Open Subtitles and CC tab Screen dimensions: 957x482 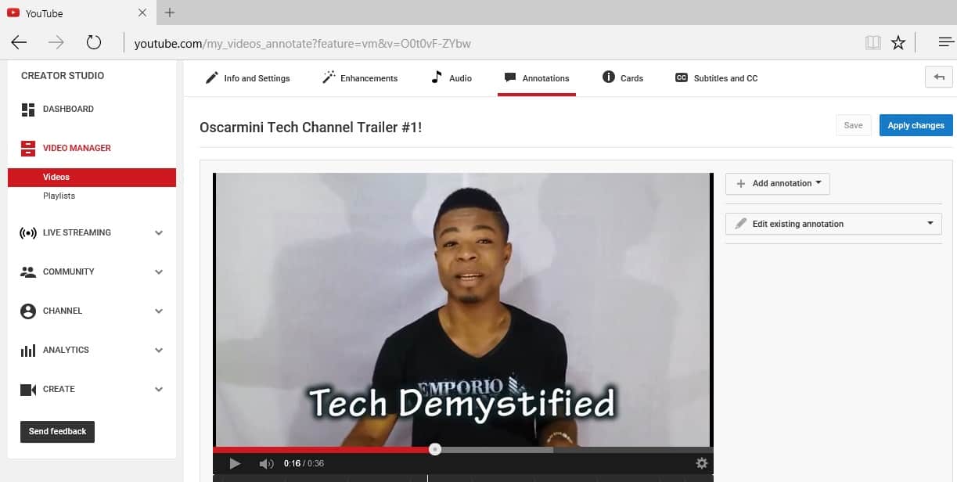tap(716, 78)
